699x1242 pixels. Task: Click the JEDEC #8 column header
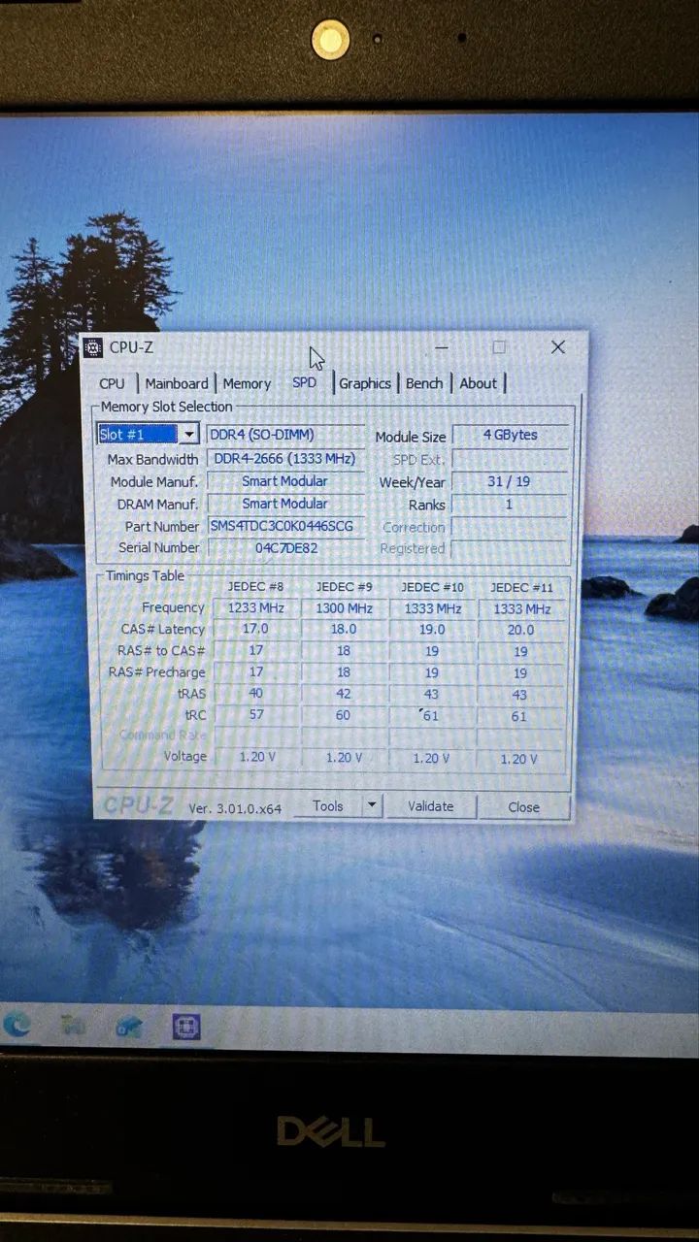pyautogui.click(x=255, y=587)
